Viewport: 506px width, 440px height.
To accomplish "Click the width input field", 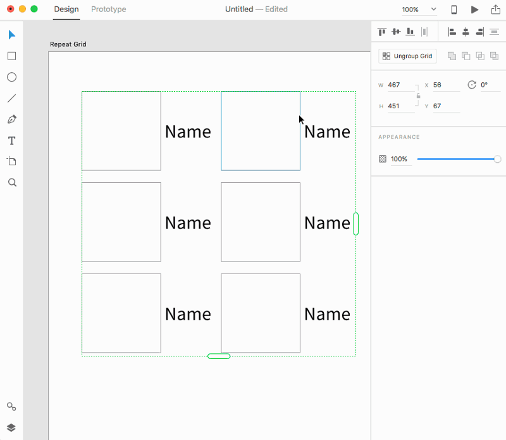I will 401,85.
